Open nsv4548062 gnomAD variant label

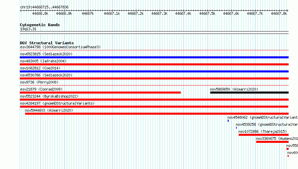coord(263,117)
